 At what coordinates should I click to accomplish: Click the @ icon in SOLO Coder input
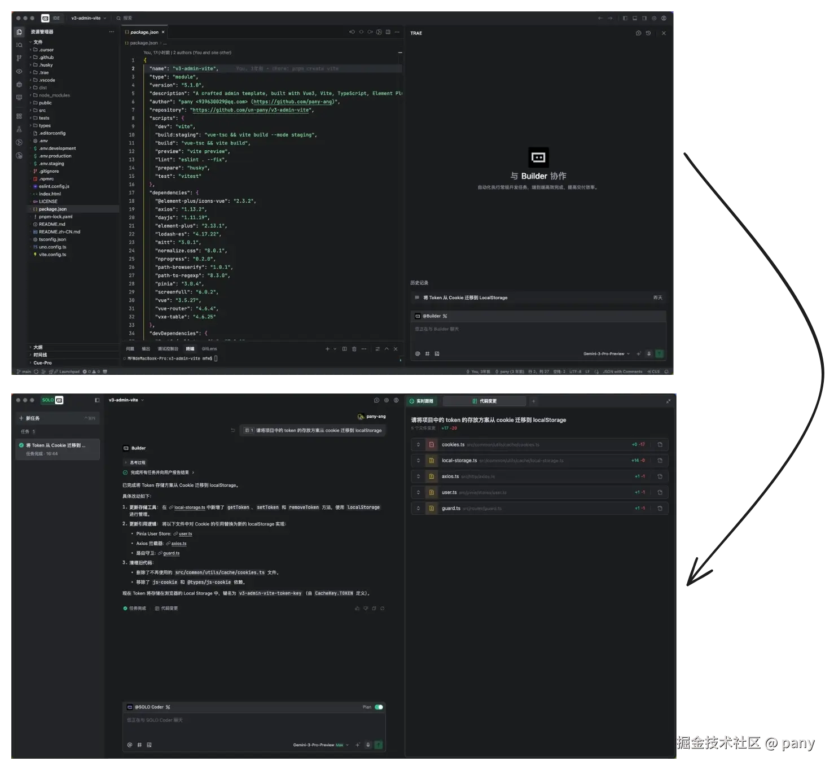(130, 745)
